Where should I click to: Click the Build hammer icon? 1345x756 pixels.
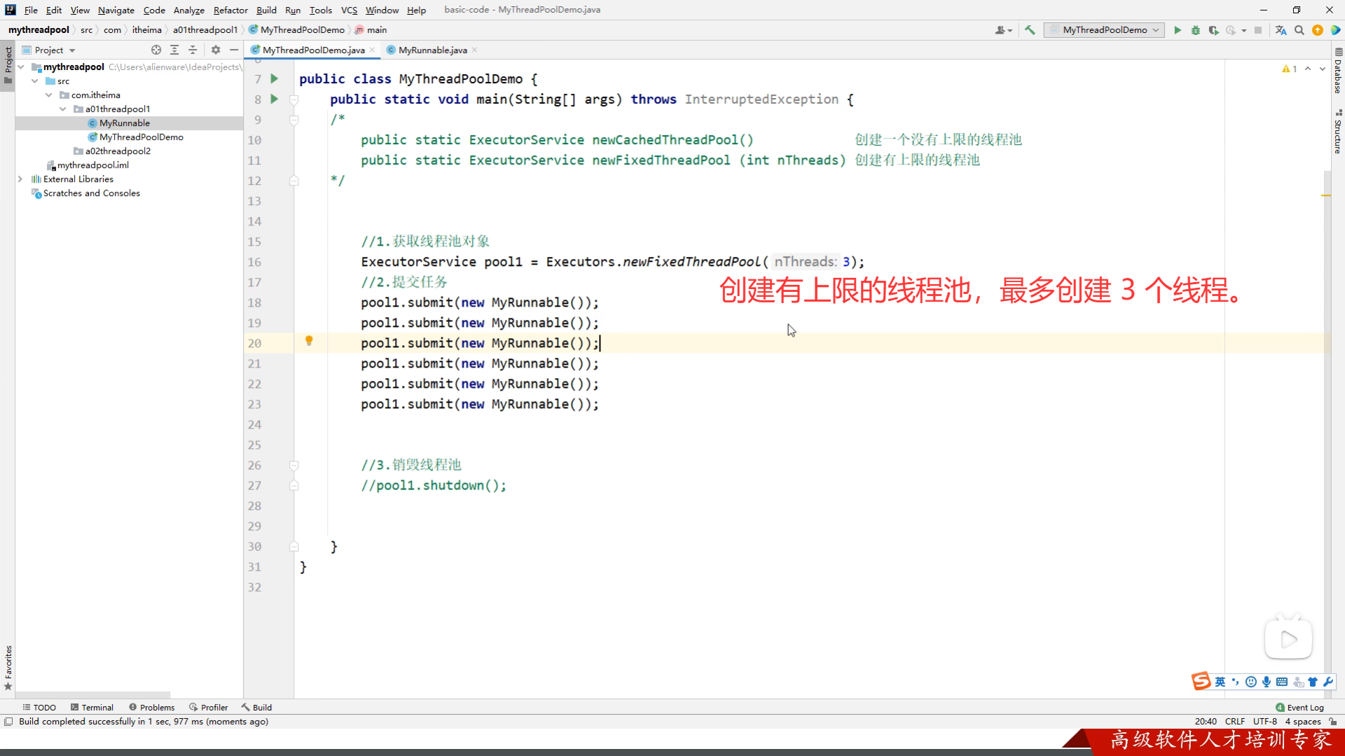pyautogui.click(x=1030, y=30)
